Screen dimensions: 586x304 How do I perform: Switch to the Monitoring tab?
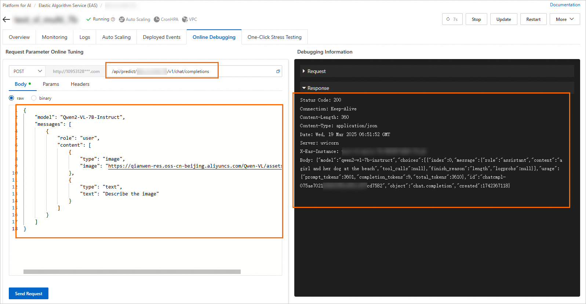point(55,37)
